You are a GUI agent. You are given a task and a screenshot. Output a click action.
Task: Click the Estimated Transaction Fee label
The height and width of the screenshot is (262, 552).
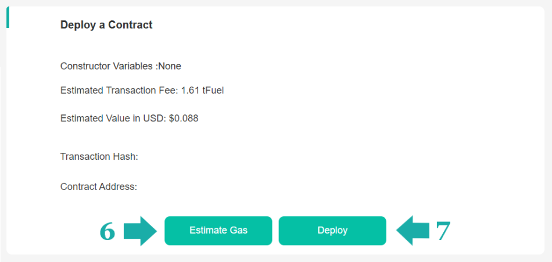point(120,90)
